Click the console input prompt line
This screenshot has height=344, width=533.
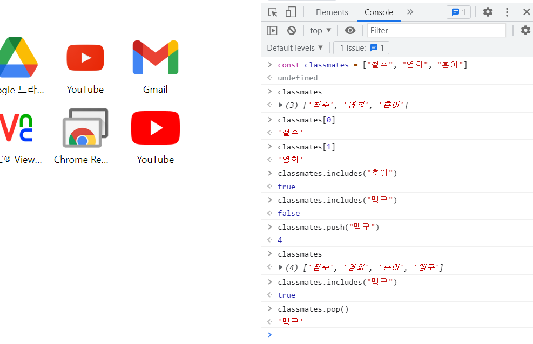(x=404, y=335)
